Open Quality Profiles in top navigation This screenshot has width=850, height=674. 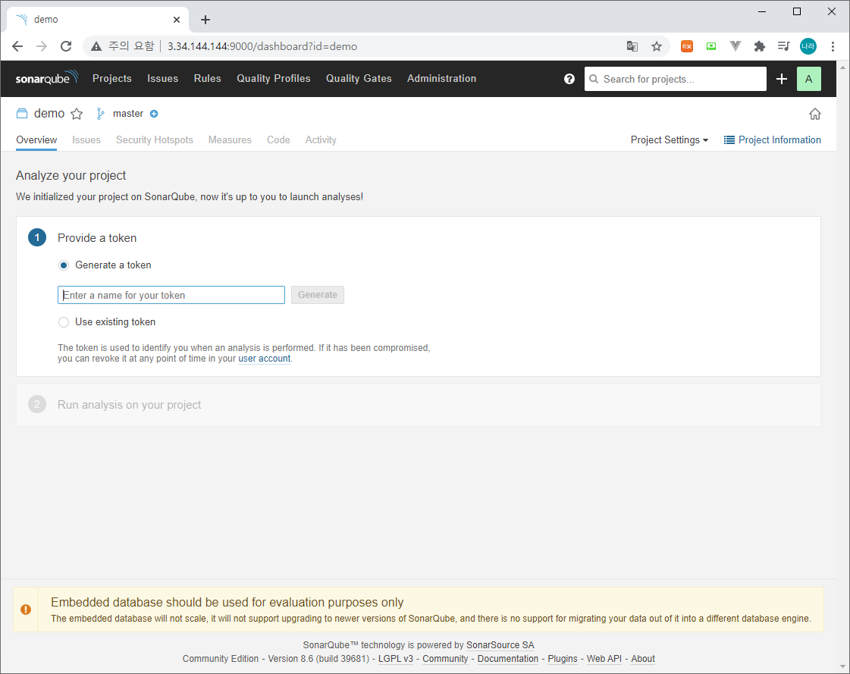pyautogui.click(x=274, y=79)
